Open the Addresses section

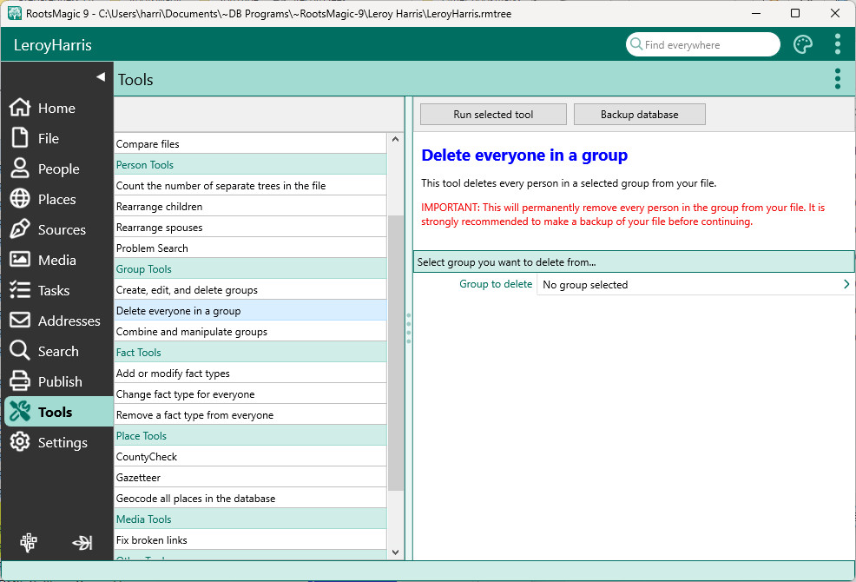point(69,321)
